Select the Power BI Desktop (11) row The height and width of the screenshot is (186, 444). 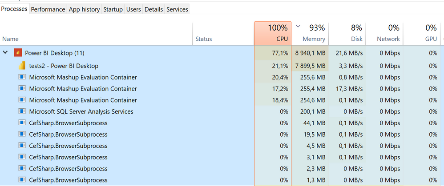coord(222,53)
